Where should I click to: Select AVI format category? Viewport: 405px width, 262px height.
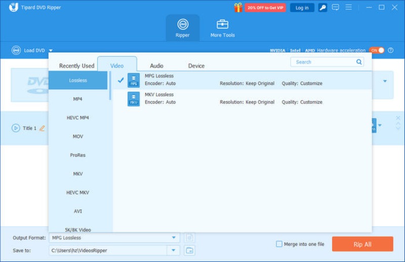[x=78, y=211]
